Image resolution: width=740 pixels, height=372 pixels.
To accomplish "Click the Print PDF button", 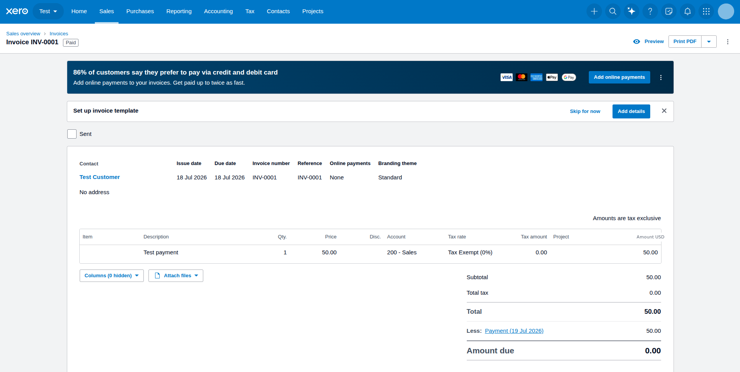I will [685, 42].
